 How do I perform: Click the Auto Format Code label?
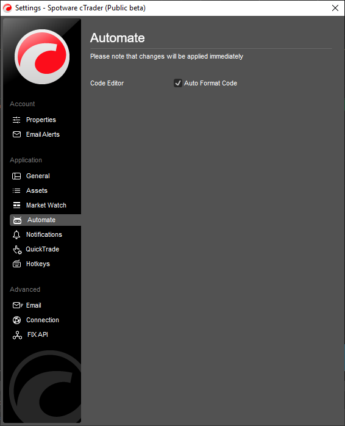point(211,83)
